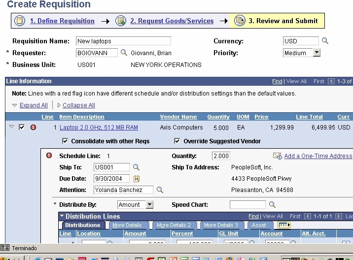Click the Expand All link
Screen dimensions: 353x260
34,105
